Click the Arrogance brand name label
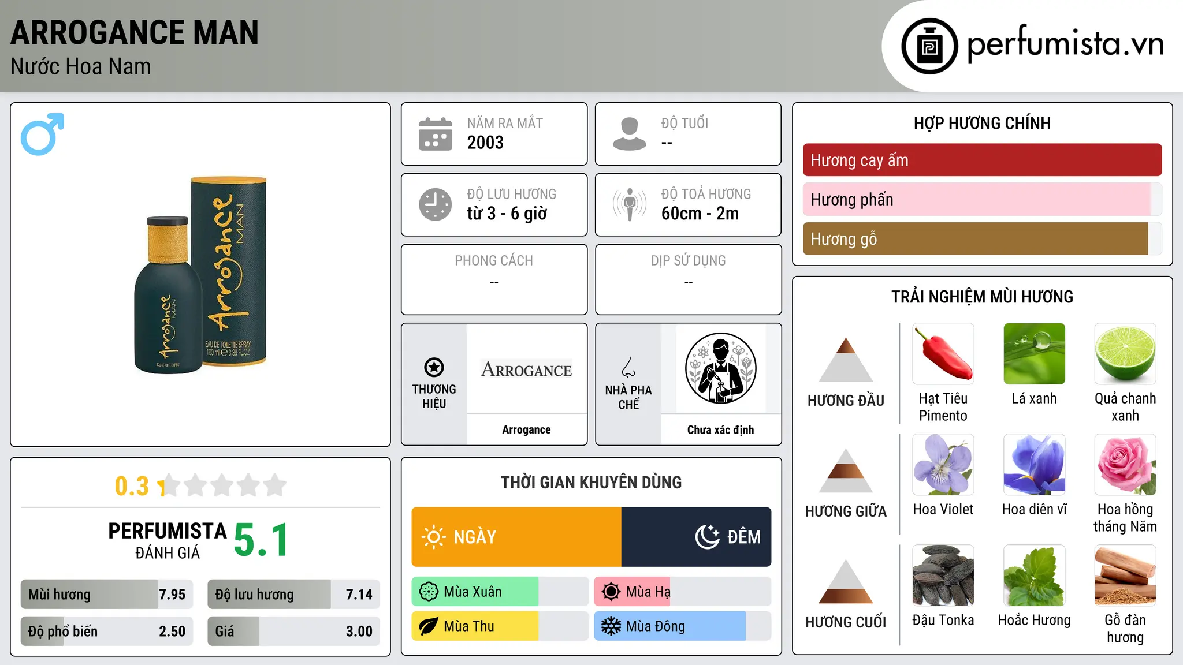This screenshot has width=1183, height=665. pos(526,429)
